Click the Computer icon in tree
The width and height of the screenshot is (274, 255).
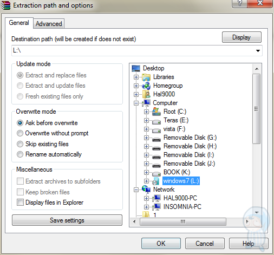tap(146, 103)
